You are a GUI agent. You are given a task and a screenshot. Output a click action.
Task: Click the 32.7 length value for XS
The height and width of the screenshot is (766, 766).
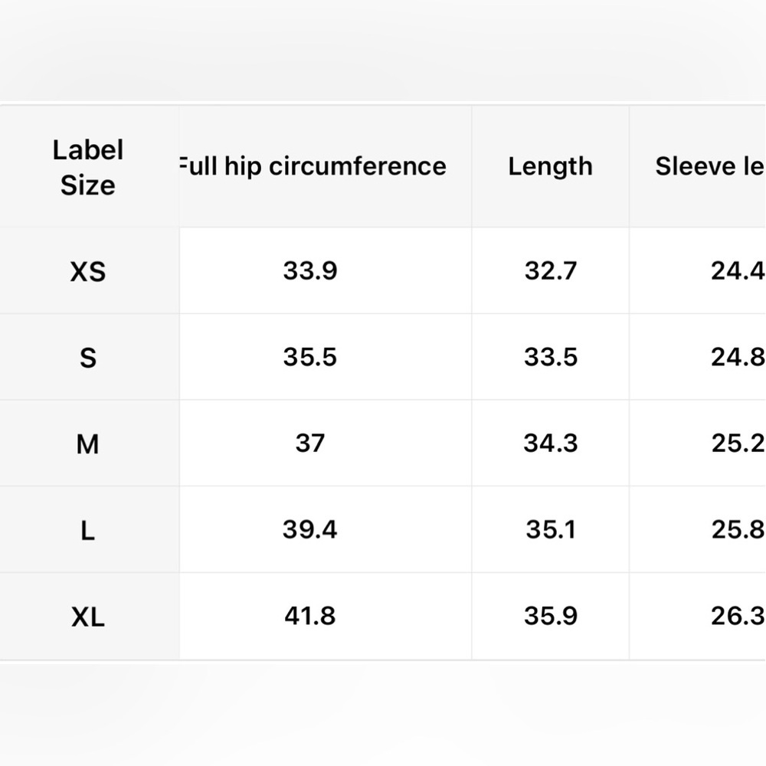pyautogui.click(x=551, y=270)
